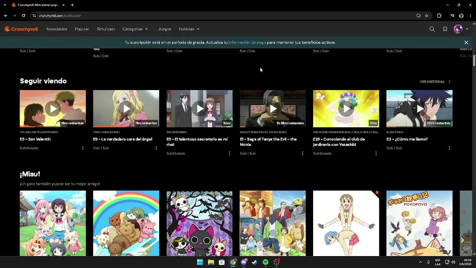Open the El talentoso secretario episode title
This screenshot has height=268, width=476.
pyautogui.click(x=197, y=142)
